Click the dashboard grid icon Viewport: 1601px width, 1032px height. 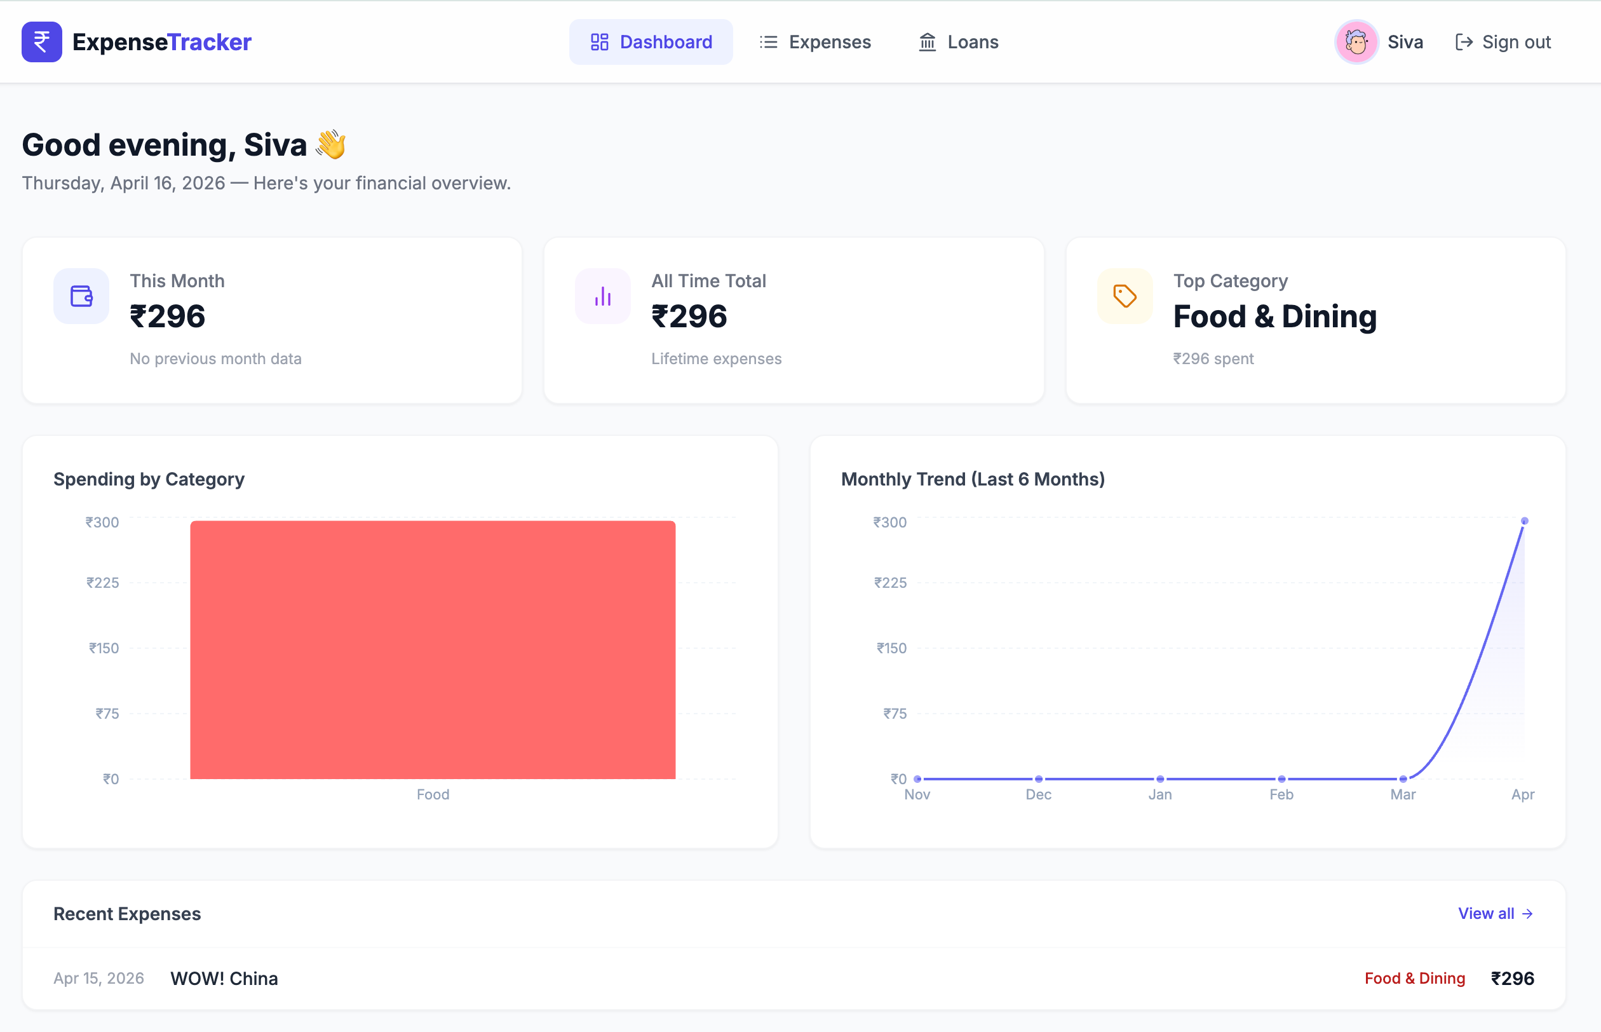click(600, 42)
